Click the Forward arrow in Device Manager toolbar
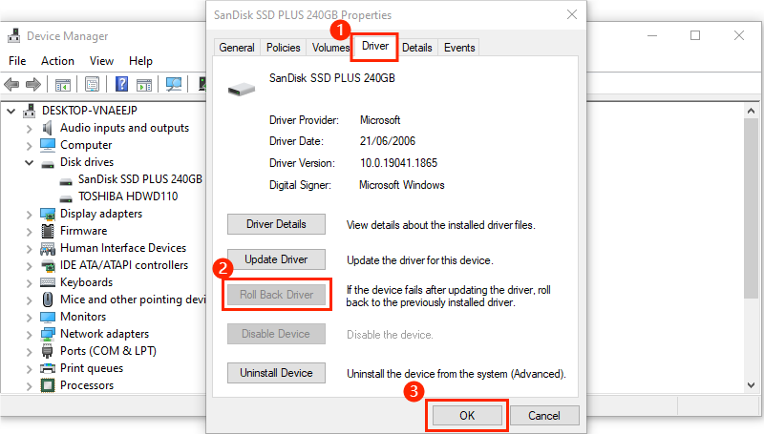Screen dimensions: 764x434 pos(33,85)
